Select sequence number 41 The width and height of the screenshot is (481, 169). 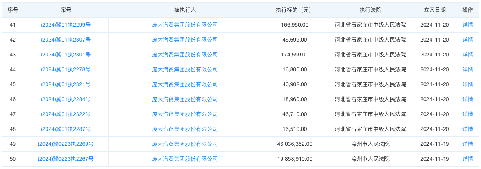pyautogui.click(x=13, y=25)
